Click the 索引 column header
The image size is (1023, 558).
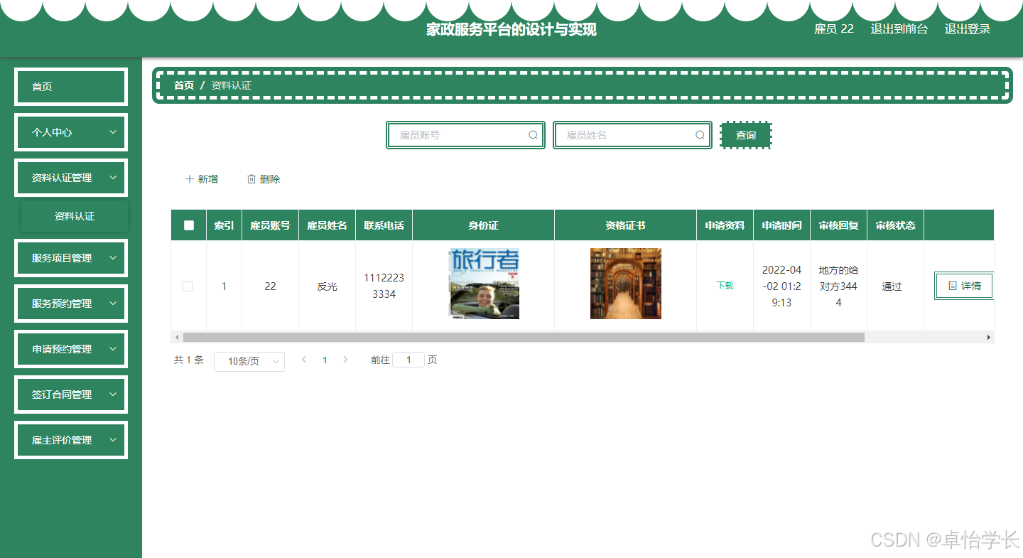tap(224, 225)
